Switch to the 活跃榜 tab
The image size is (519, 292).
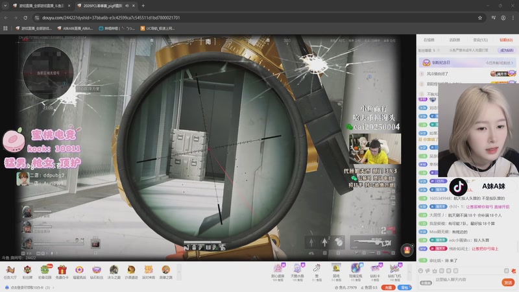pyautogui.click(x=455, y=40)
